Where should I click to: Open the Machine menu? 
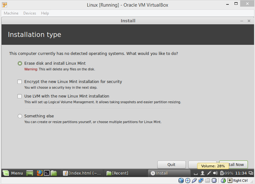coord(11,13)
